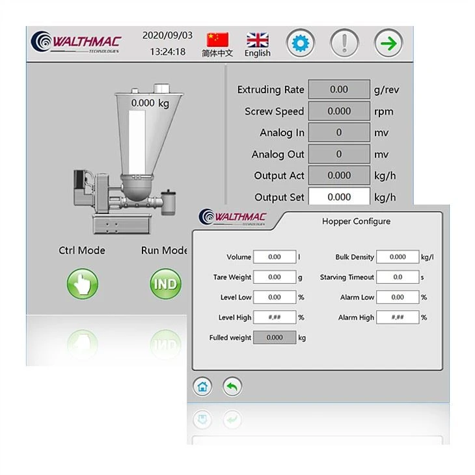Toggle Ctrl Mode green hand button
The height and width of the screenshot is (475, 475).
click(83, 284)
